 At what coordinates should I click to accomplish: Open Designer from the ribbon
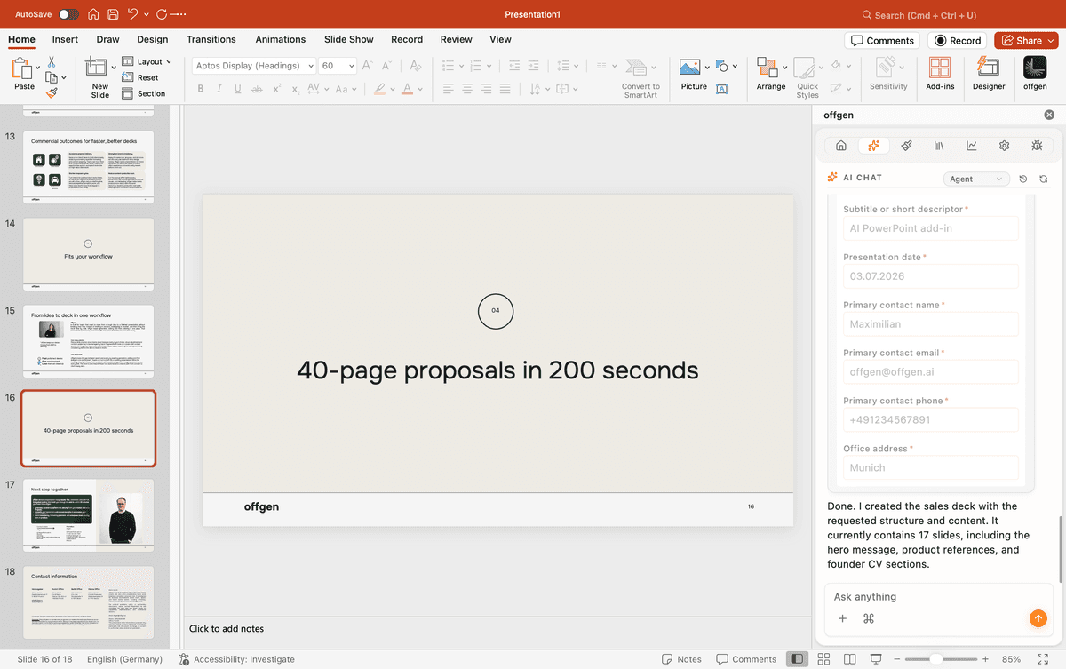[x=989, y=73]
